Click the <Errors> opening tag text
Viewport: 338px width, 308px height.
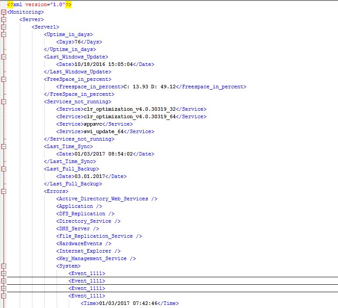point(56,192)
